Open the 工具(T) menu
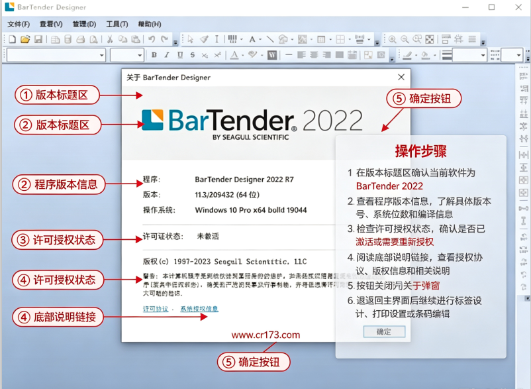The height and width of the screenshot is (389, 531). (x=117, y=24)
